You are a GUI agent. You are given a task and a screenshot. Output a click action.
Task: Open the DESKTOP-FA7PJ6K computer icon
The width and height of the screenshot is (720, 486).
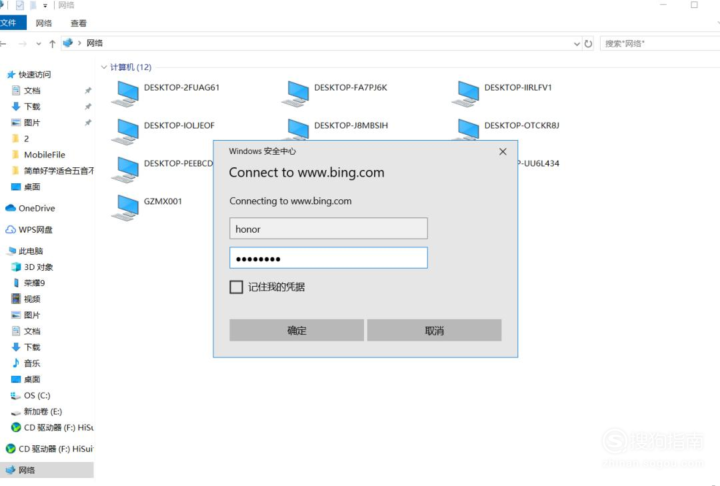pos(295,94)
